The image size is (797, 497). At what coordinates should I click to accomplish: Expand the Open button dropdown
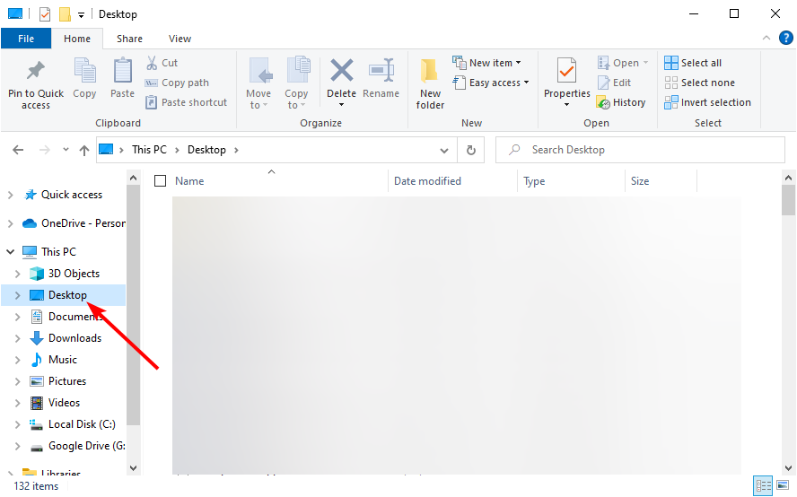[x=645, y=63]
